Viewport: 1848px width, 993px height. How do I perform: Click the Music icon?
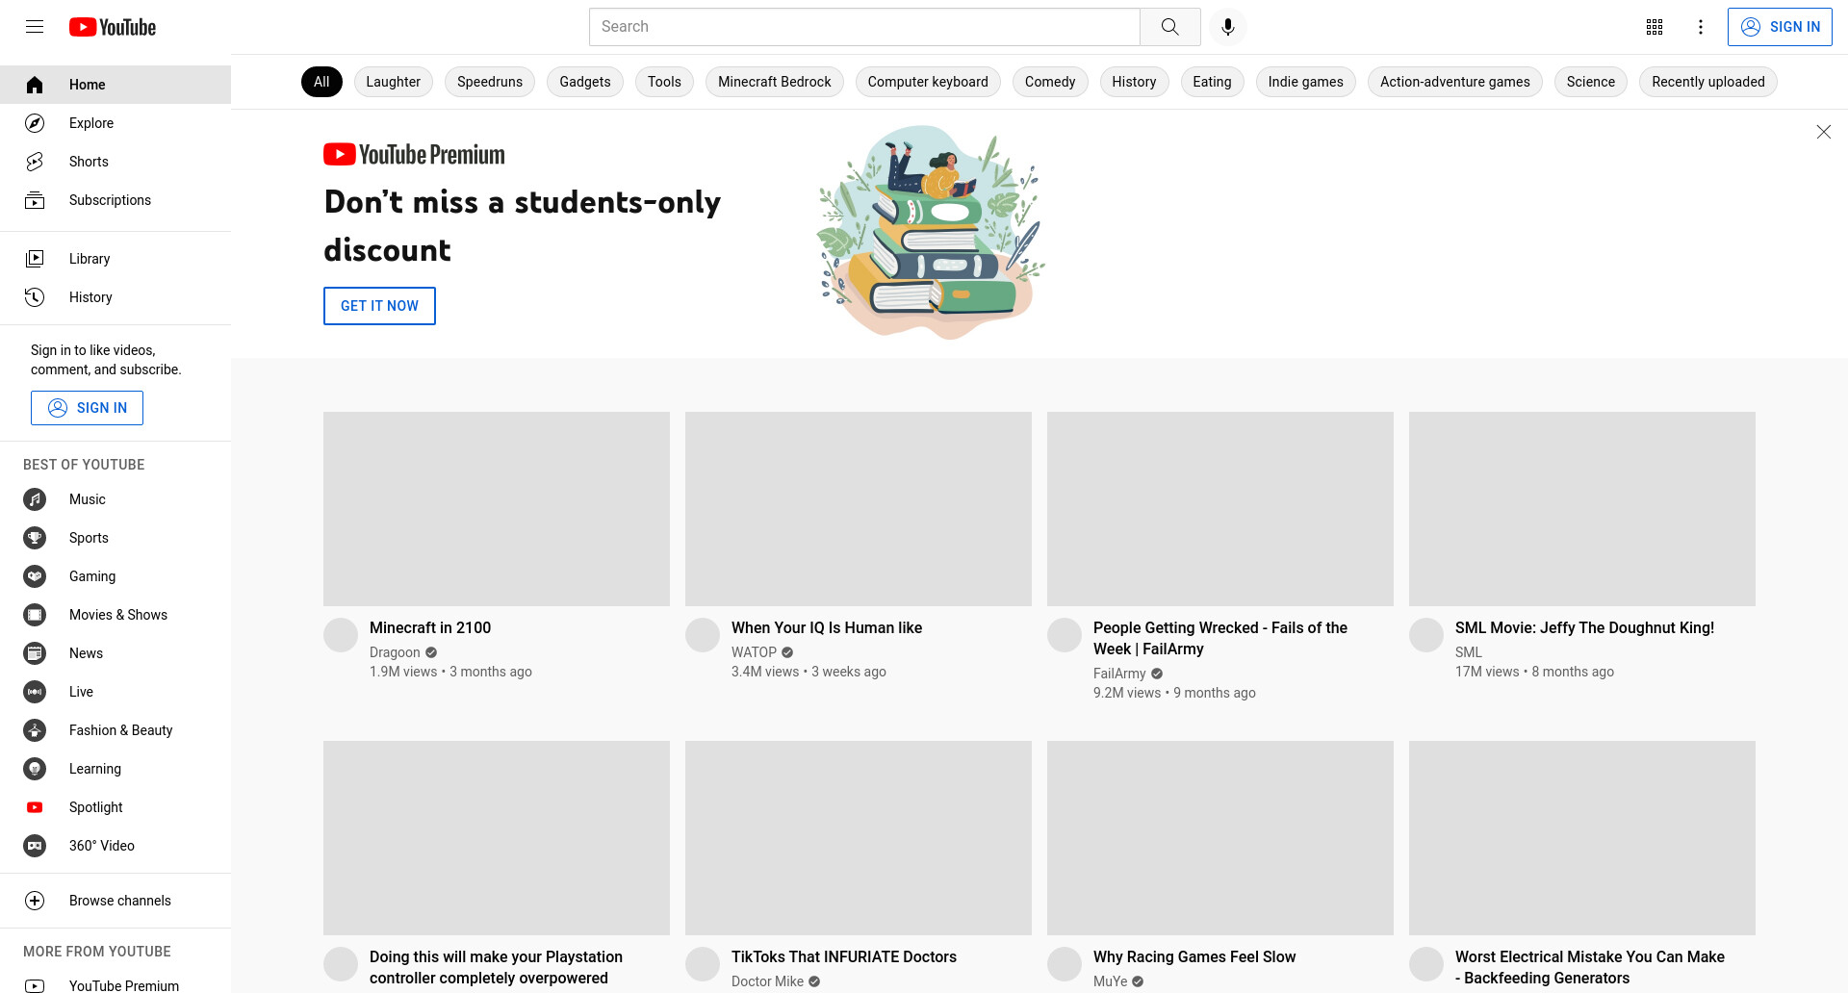pos(35,499)
